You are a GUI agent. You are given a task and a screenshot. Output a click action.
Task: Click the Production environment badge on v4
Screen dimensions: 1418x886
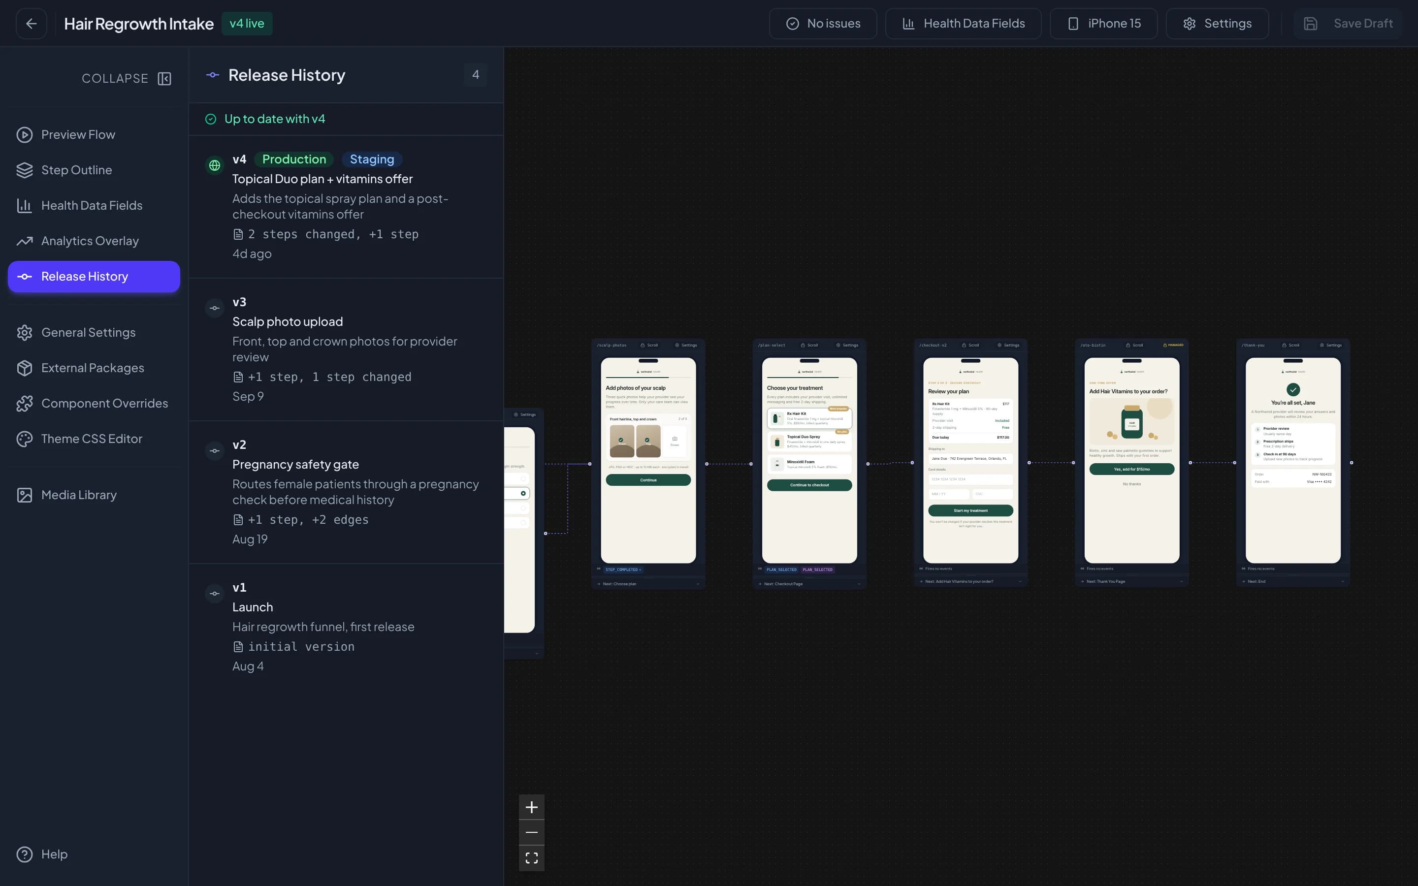click(294, 159)
